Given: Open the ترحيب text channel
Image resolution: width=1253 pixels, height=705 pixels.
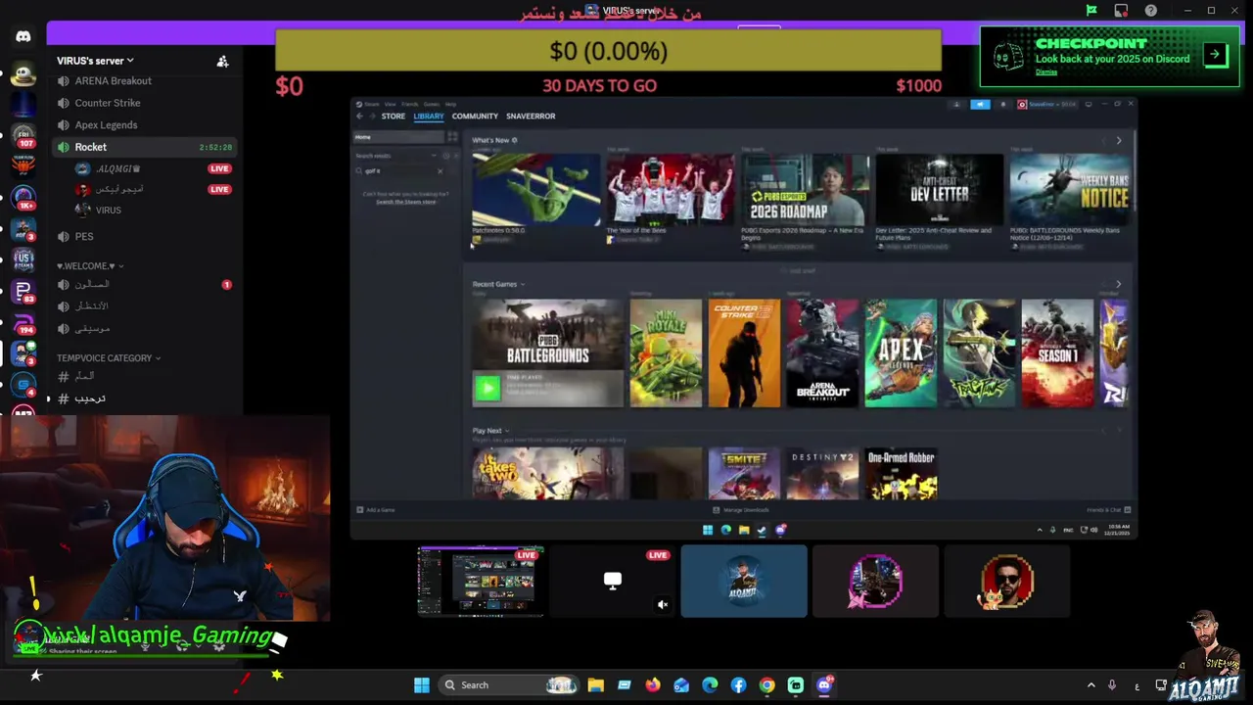Looking at the screenshot, I should 145,399.
